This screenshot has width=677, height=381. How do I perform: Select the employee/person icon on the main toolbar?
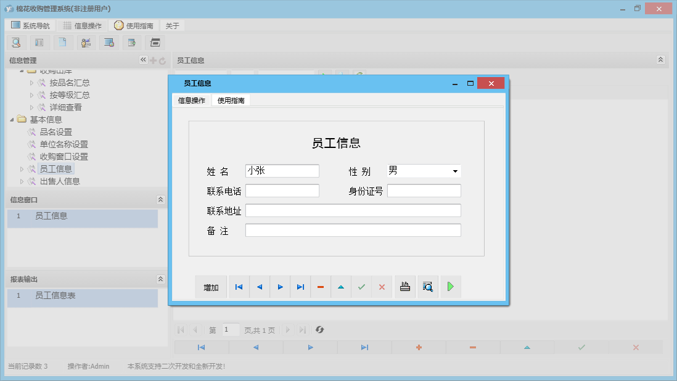[86, 43]
